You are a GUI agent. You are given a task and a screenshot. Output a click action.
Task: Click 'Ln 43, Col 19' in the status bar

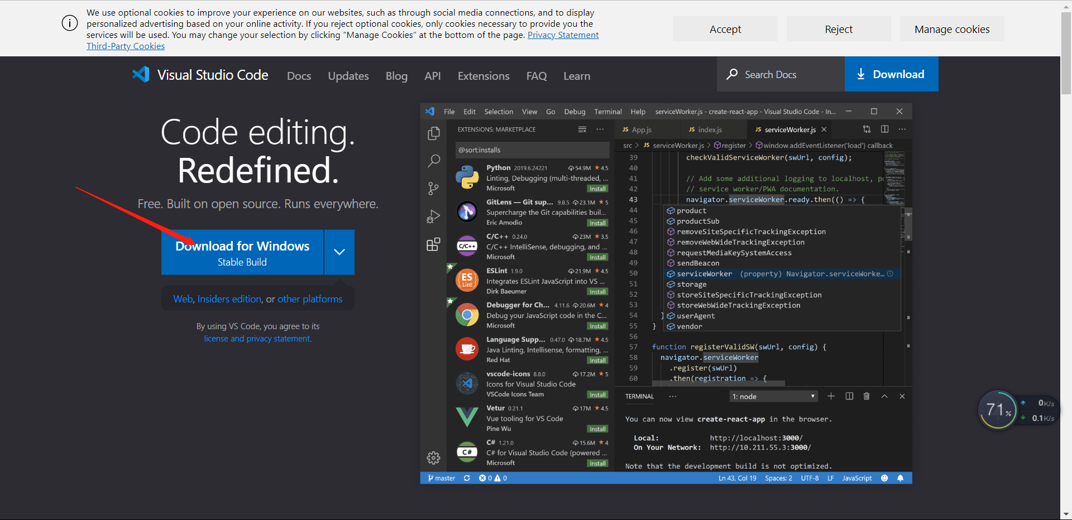[738, 478]
